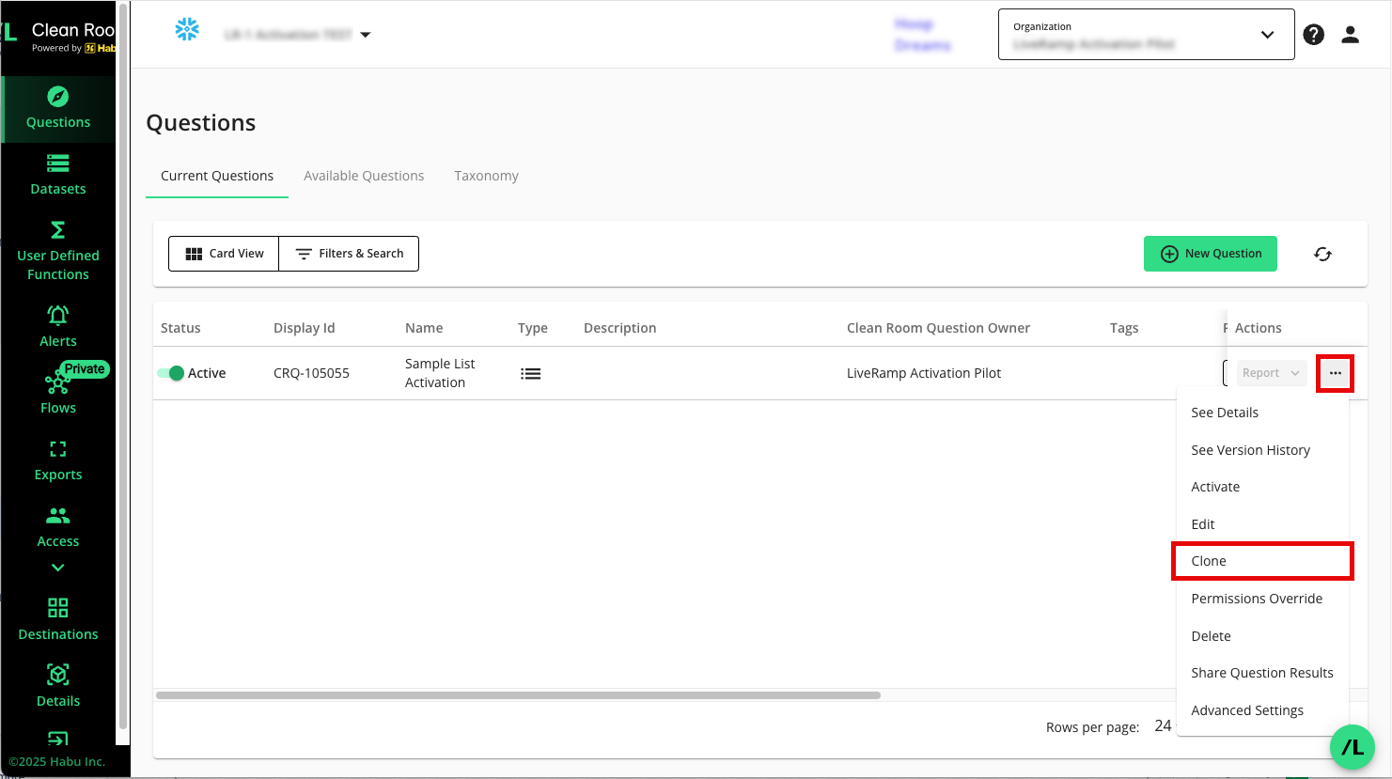This screenshot has width=1392, height=779.
Task: Click the horizontal table scrollbar
Action: coord(518,695)
